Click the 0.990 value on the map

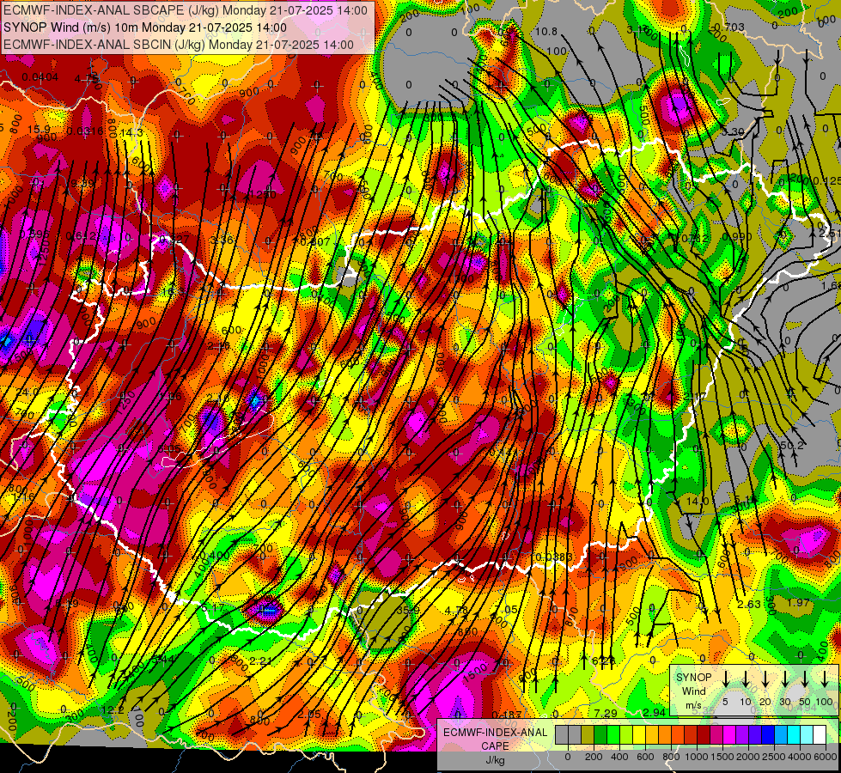click(x=737, y=236)
